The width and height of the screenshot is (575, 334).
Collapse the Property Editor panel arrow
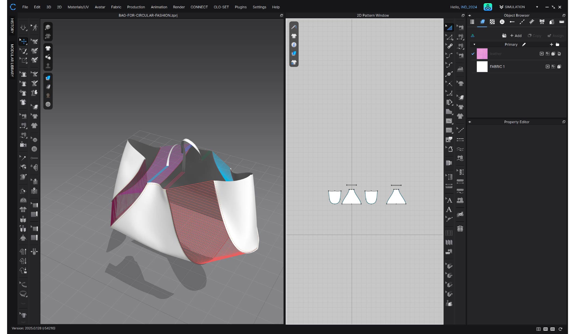click(x=470, y=122)
